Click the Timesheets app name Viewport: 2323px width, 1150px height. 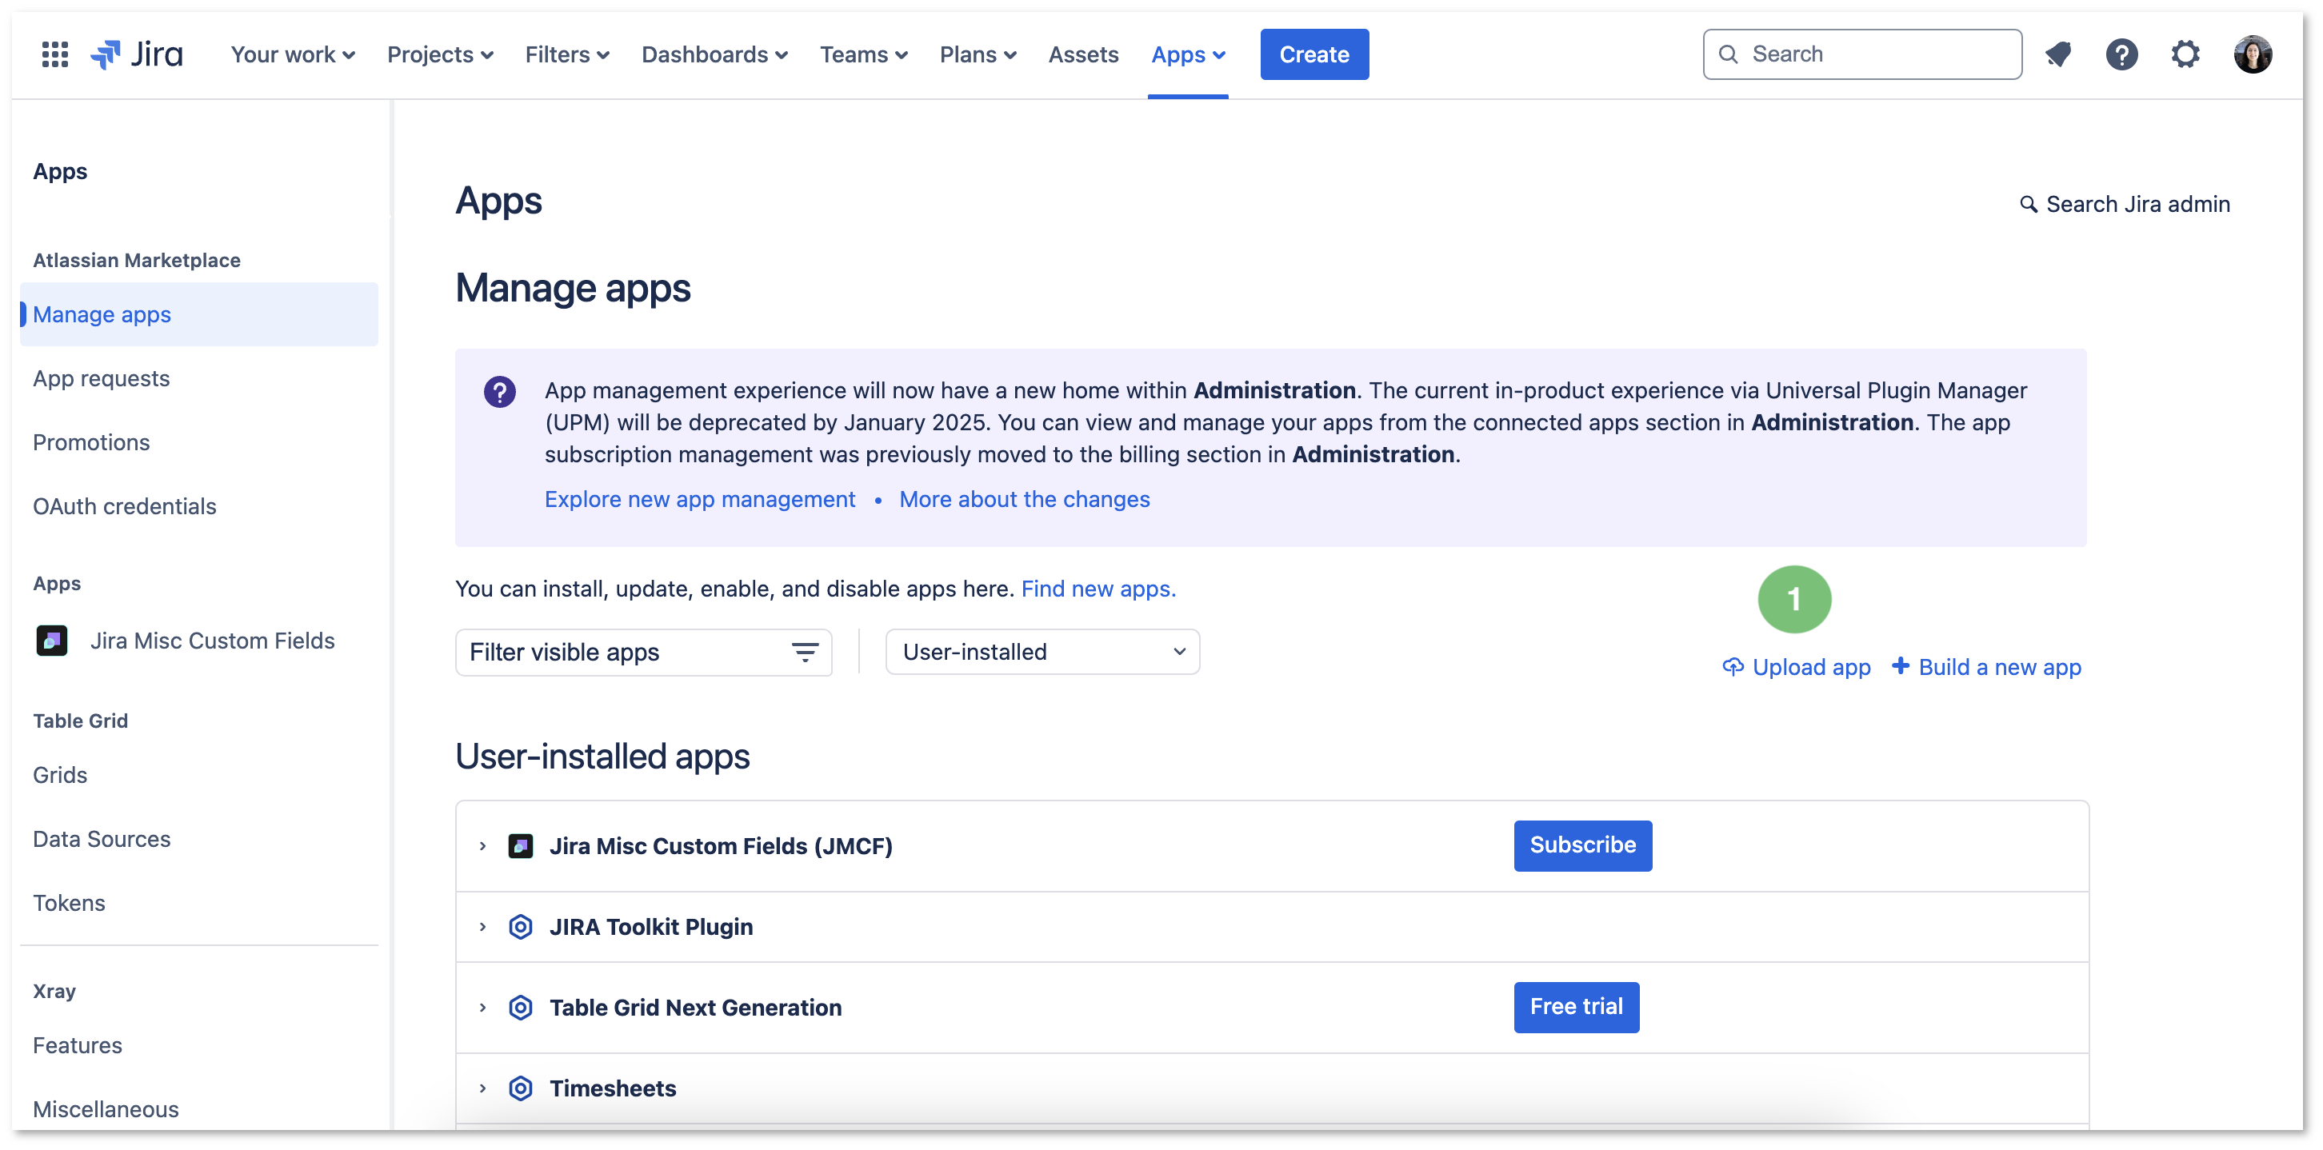tap(612, 1088)
